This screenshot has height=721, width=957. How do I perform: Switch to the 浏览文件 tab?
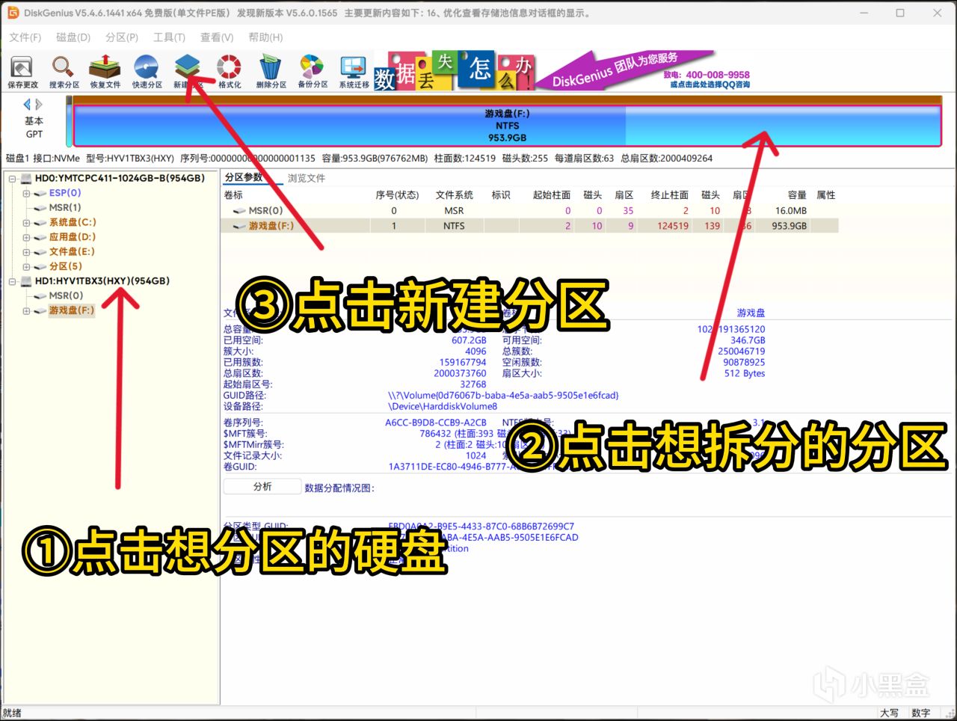click(x=307, y=178)
